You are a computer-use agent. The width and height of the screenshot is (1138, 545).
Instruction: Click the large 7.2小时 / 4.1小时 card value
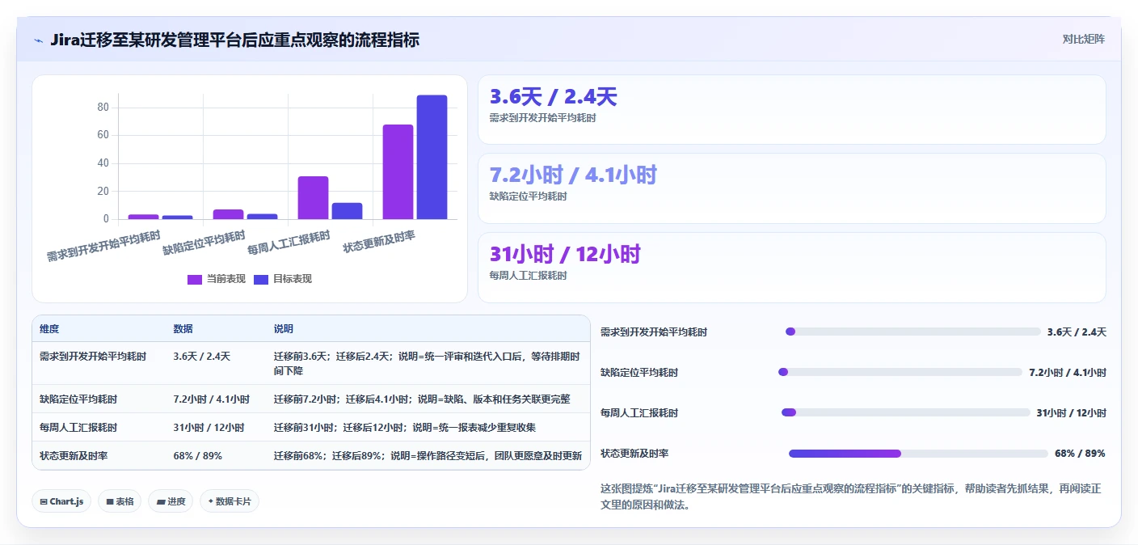pos(573,175)
